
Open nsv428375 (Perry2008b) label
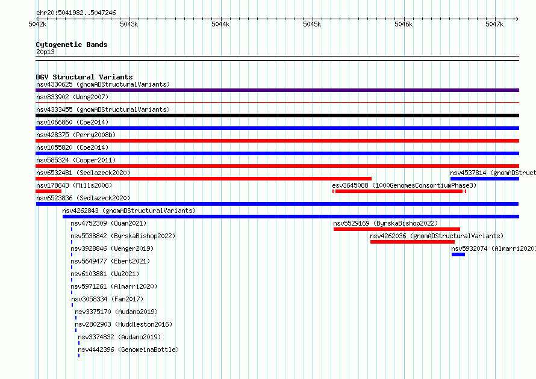(x=76, y=135)
